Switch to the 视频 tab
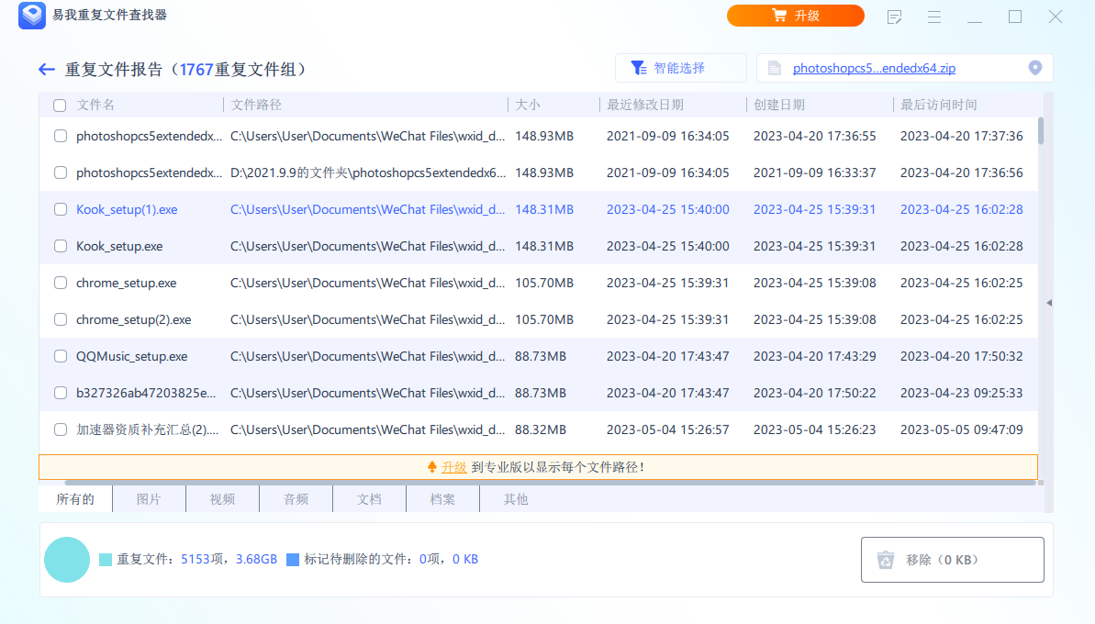 pos(222,499)
